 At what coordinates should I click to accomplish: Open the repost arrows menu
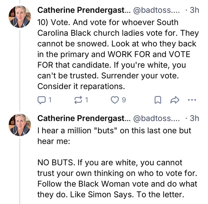point(78,100)
